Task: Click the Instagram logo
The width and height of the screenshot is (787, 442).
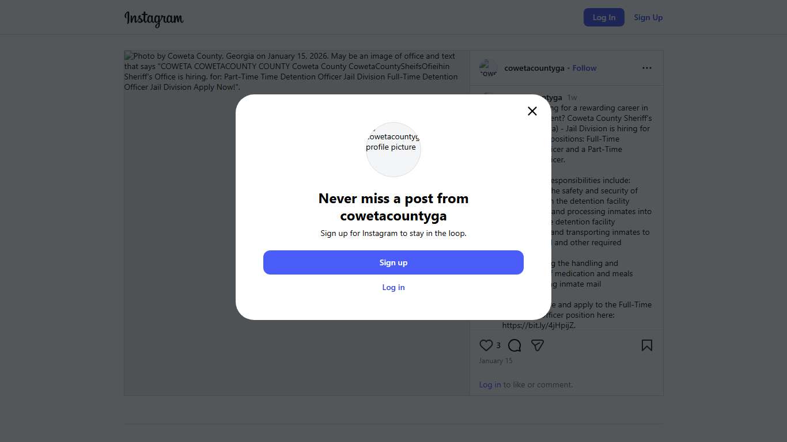Action: click(x=154, y=18)
